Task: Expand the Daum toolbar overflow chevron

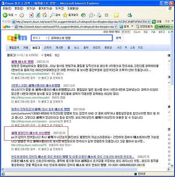Action: [x=132, y=26]
